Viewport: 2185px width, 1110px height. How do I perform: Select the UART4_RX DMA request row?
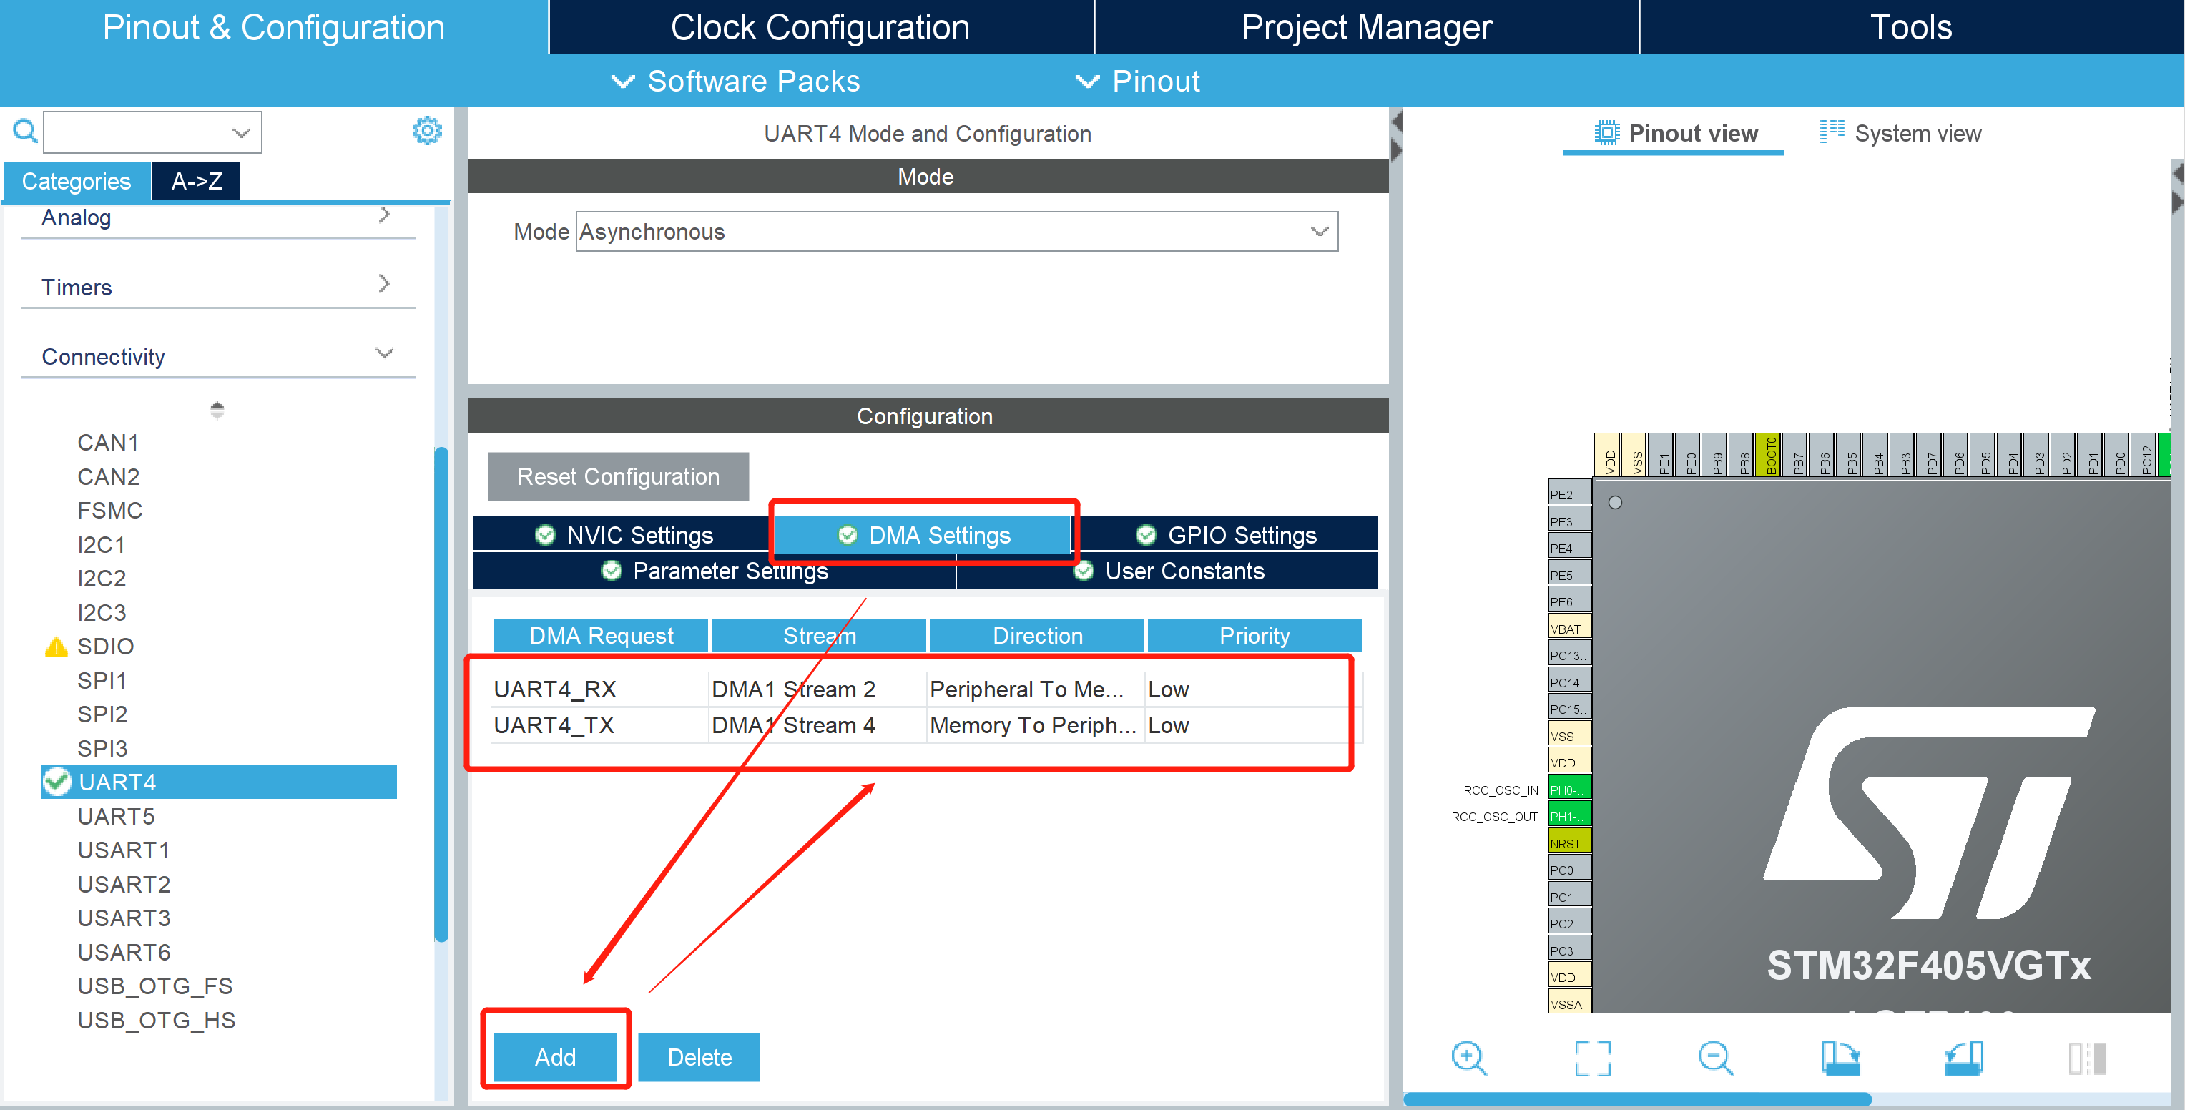[x=556, y=689]
